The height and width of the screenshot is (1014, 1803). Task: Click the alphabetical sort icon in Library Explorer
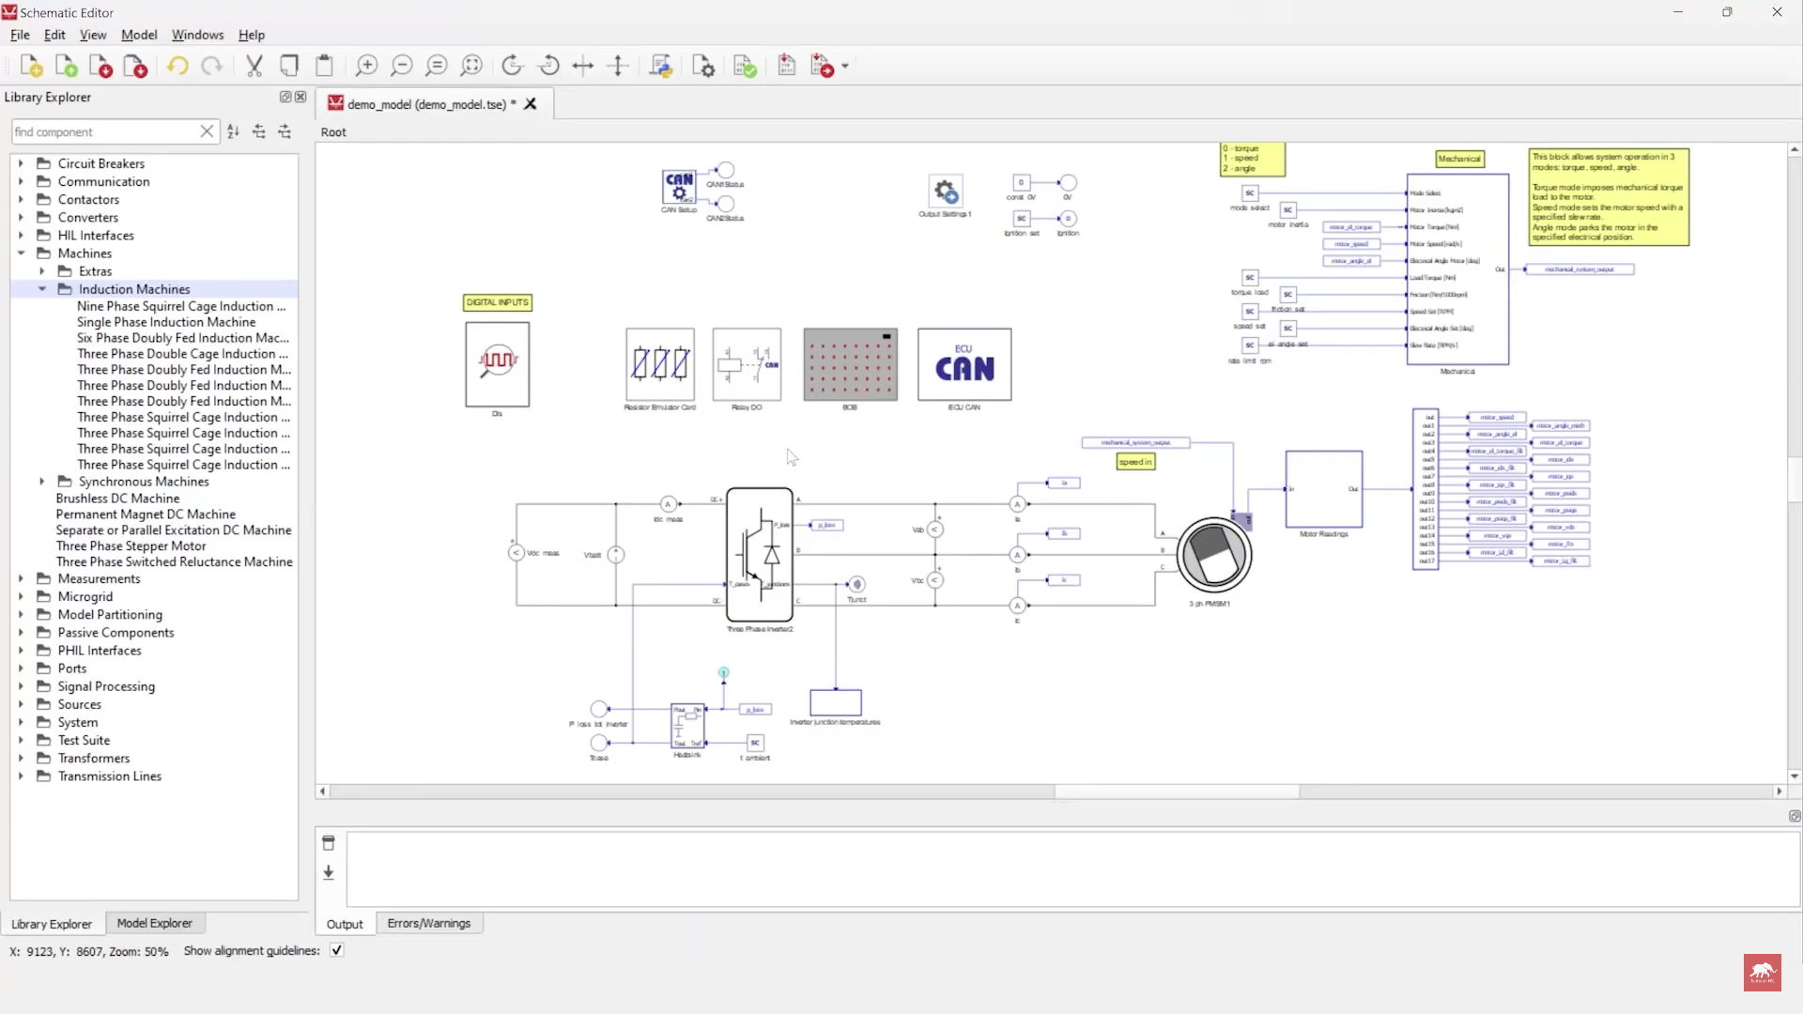coord(233,131)
